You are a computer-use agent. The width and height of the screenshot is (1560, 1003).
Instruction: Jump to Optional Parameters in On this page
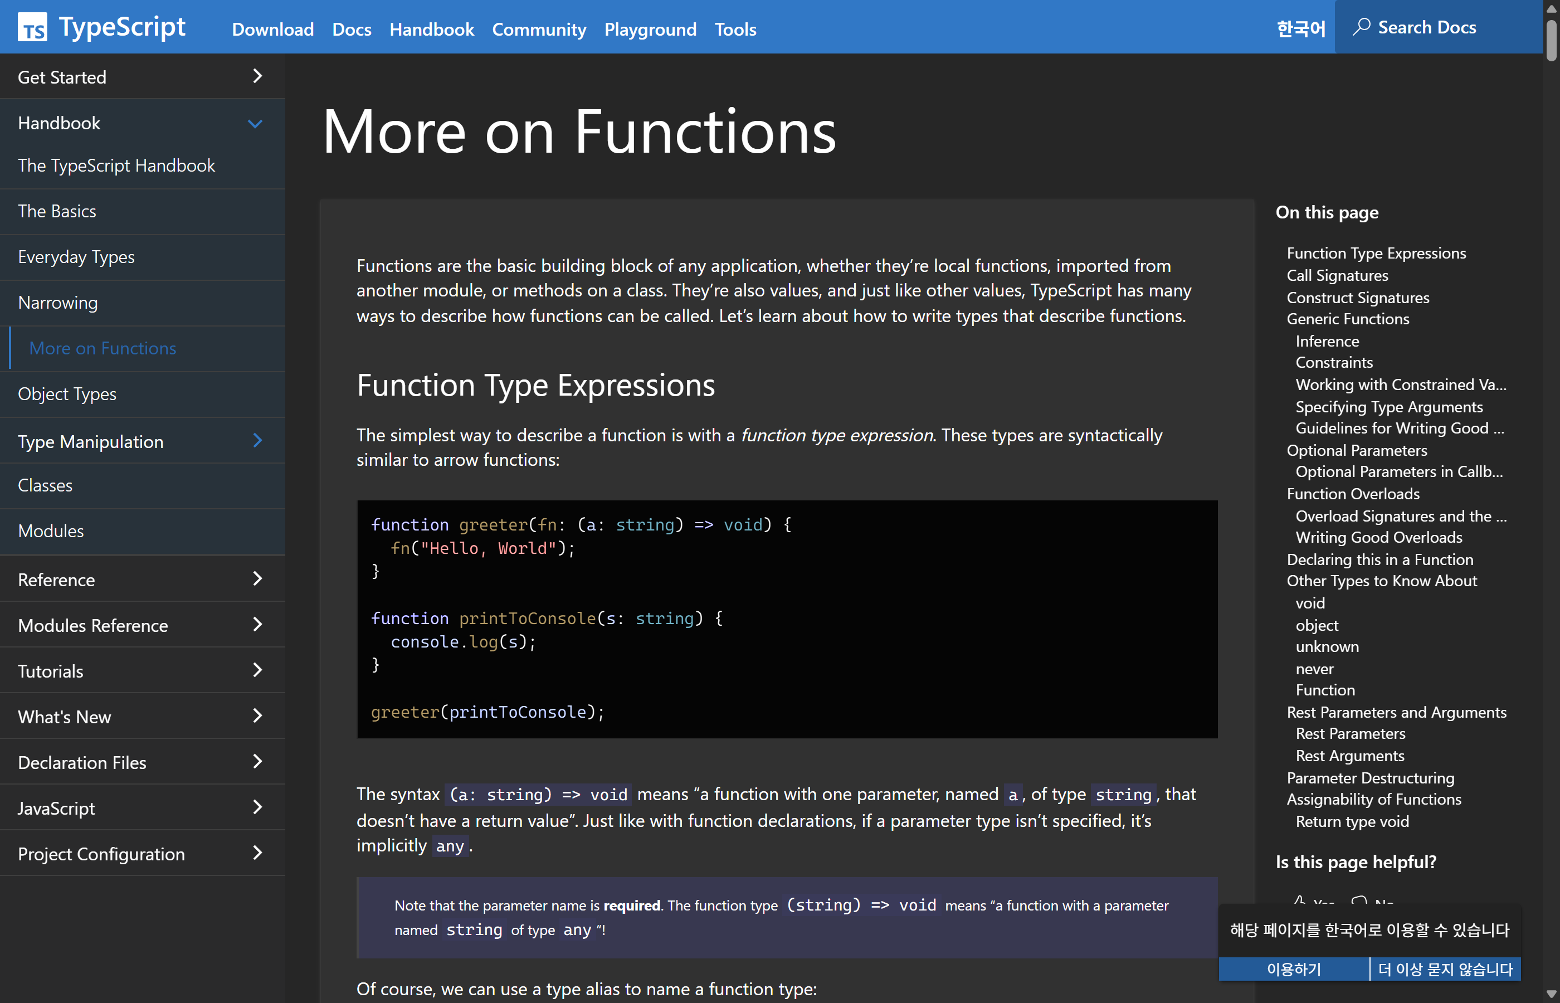[x=1356, y=450]
